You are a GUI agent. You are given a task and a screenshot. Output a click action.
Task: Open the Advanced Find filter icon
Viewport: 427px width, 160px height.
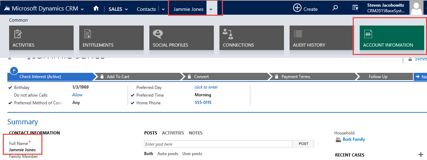355,8
